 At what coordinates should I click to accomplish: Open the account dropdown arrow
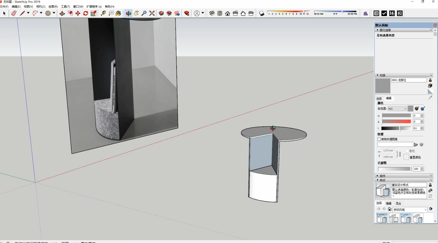tap(203, 13)
